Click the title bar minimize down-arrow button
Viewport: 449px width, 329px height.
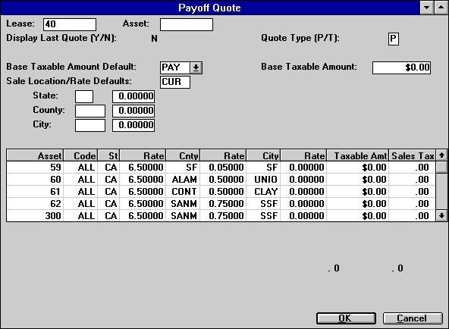(x=427, y=8)
